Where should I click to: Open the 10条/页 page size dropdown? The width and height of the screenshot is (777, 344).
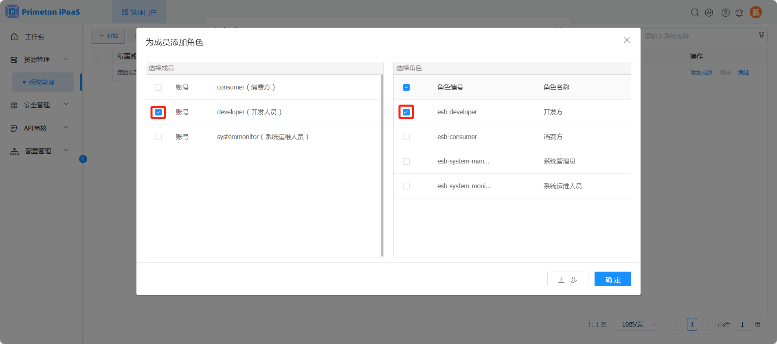(636, 324)
